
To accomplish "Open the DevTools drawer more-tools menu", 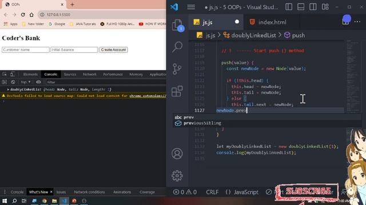I will 5,192.
